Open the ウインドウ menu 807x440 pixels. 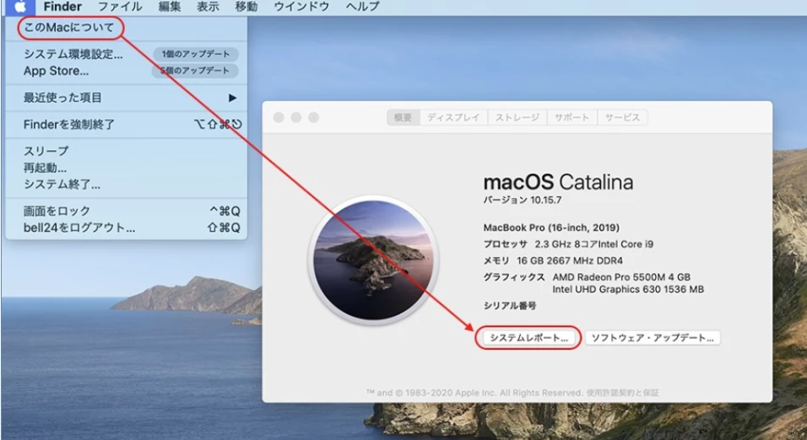(301, 7)
